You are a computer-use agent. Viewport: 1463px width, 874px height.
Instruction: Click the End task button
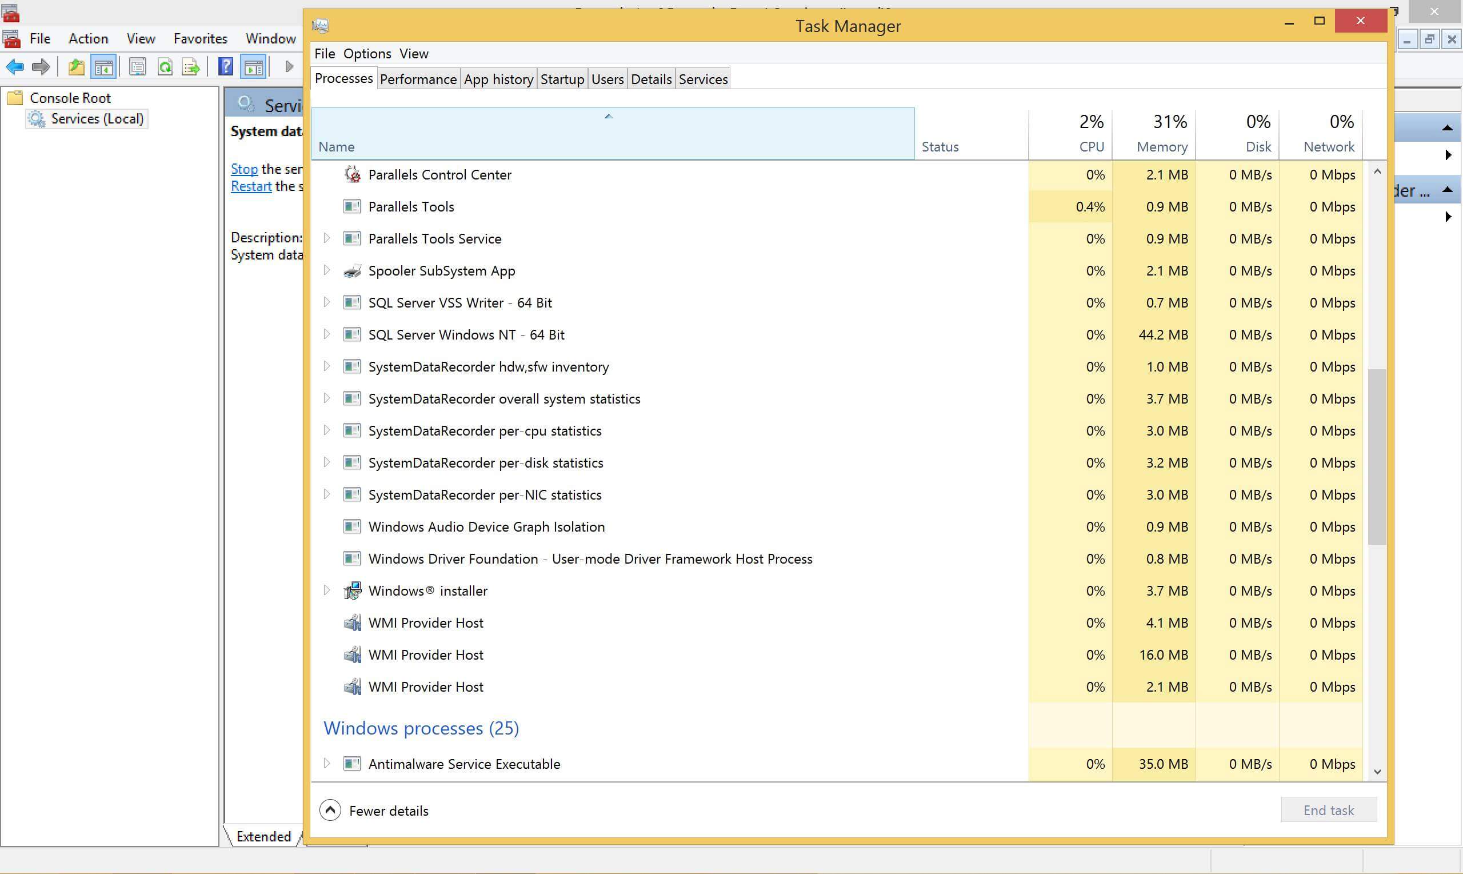point(1329,811)
